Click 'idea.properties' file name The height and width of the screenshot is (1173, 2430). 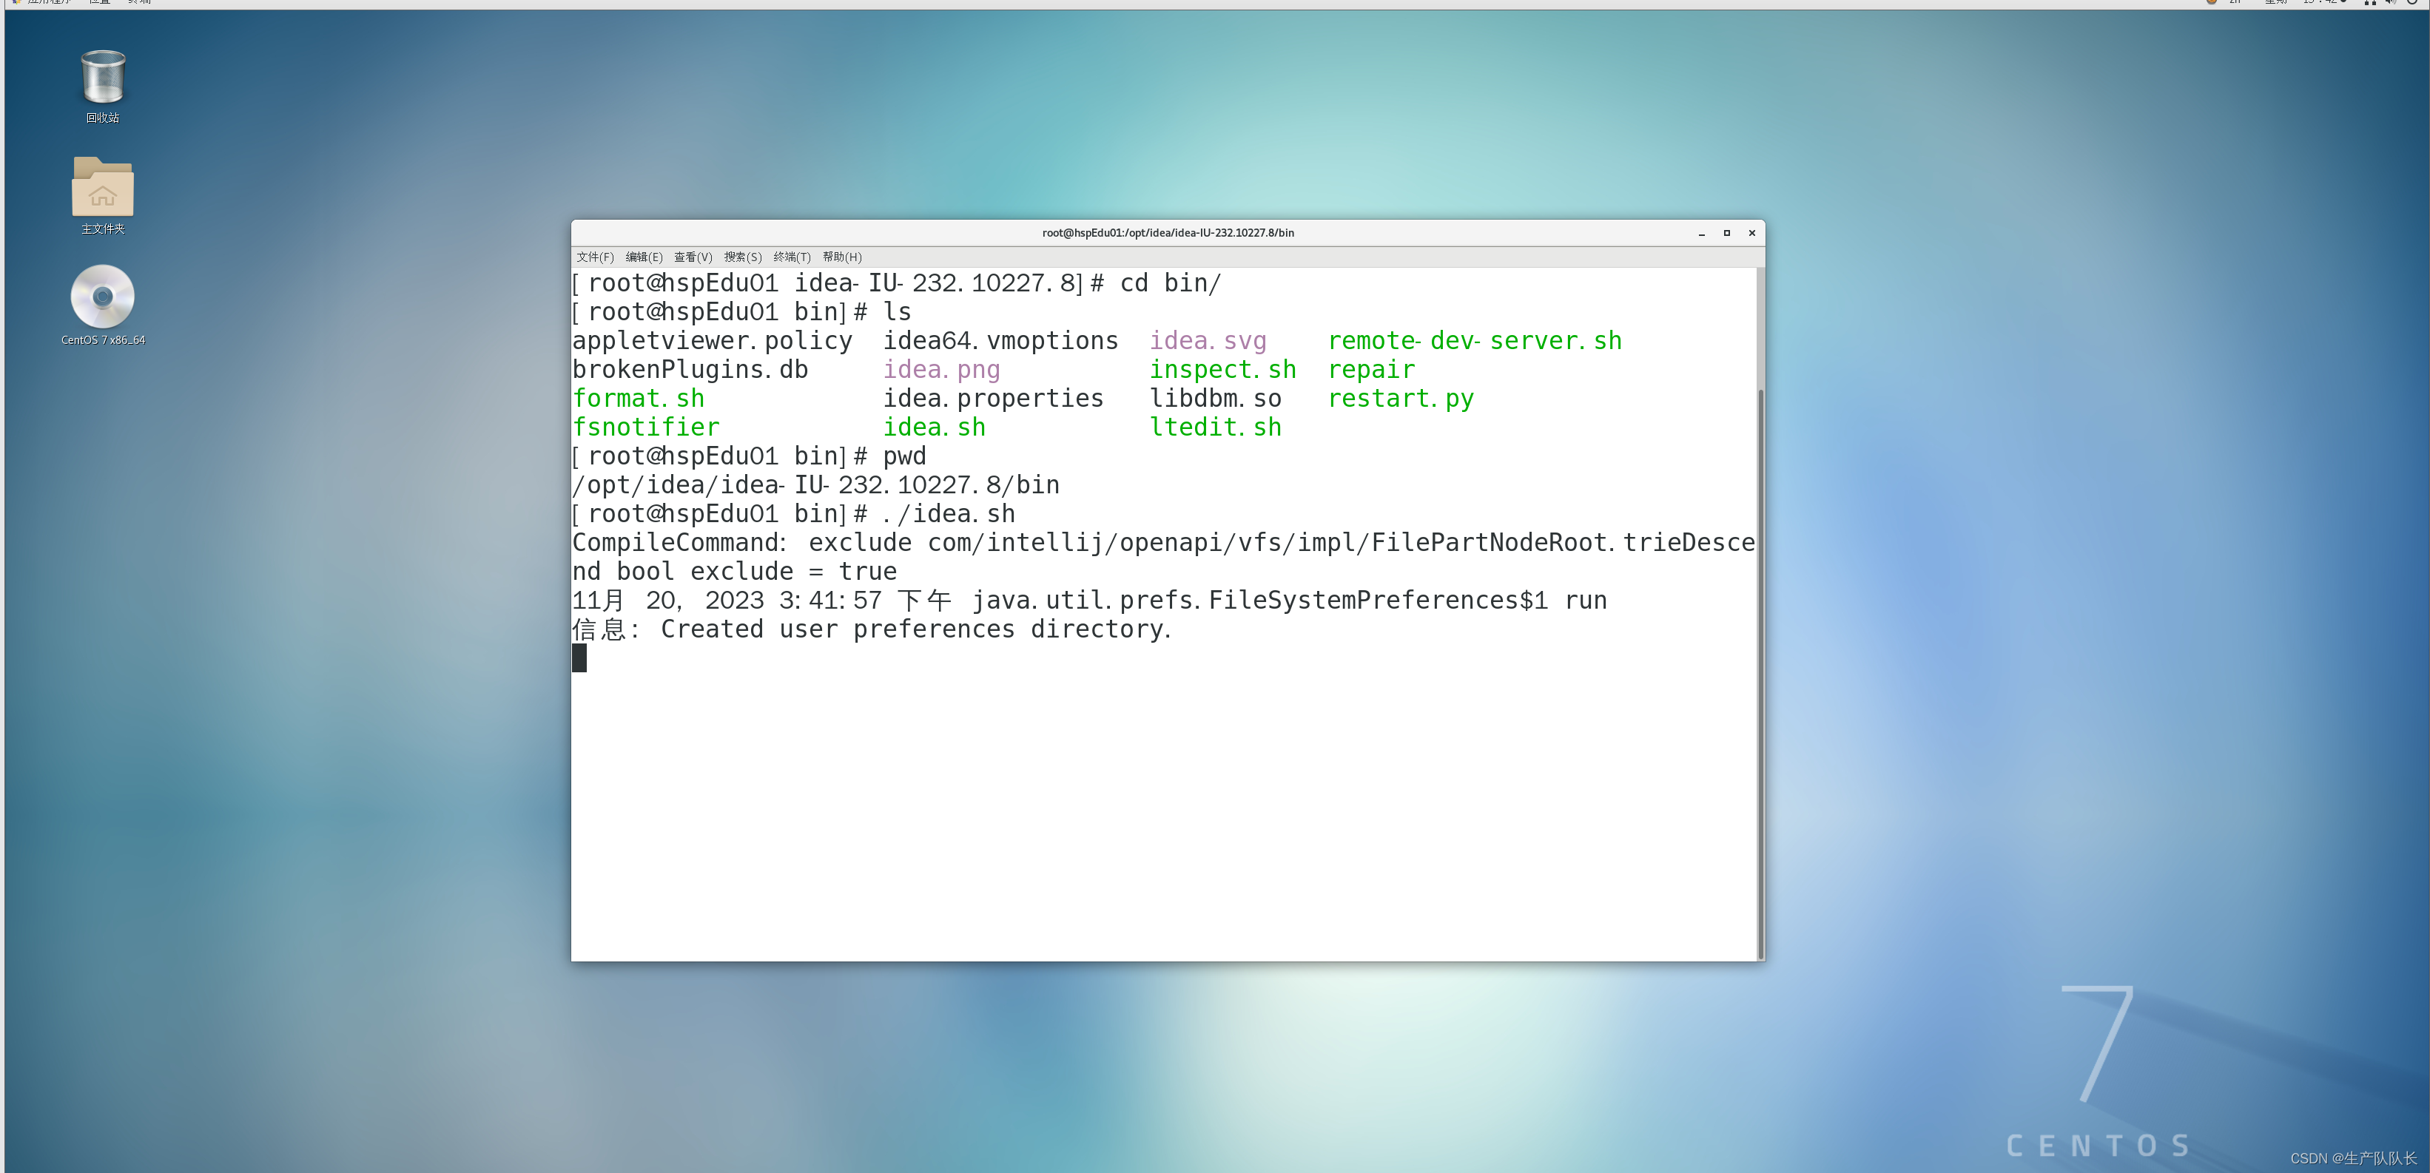click(992, 399)
